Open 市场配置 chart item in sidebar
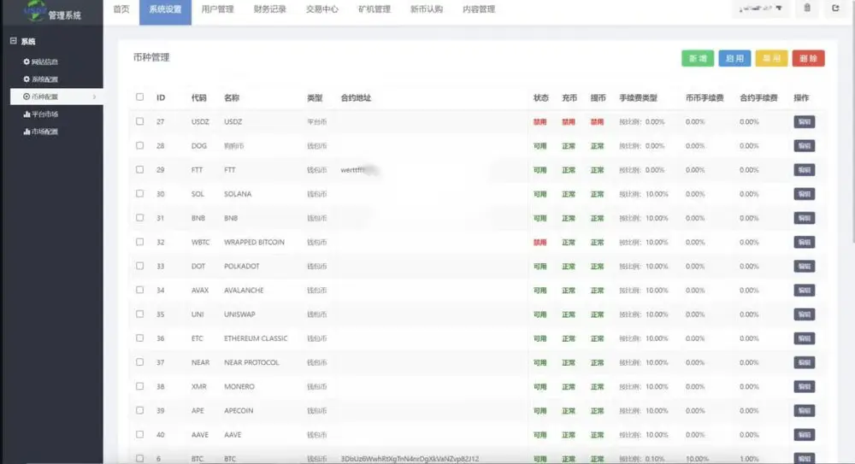Viewport: 855px width, 464px height. [x=40, y=132]
